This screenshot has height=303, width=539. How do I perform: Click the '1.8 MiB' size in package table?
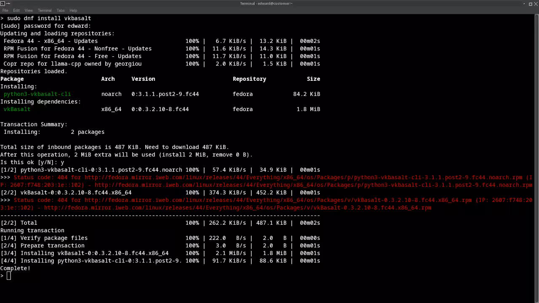point(308,109)
